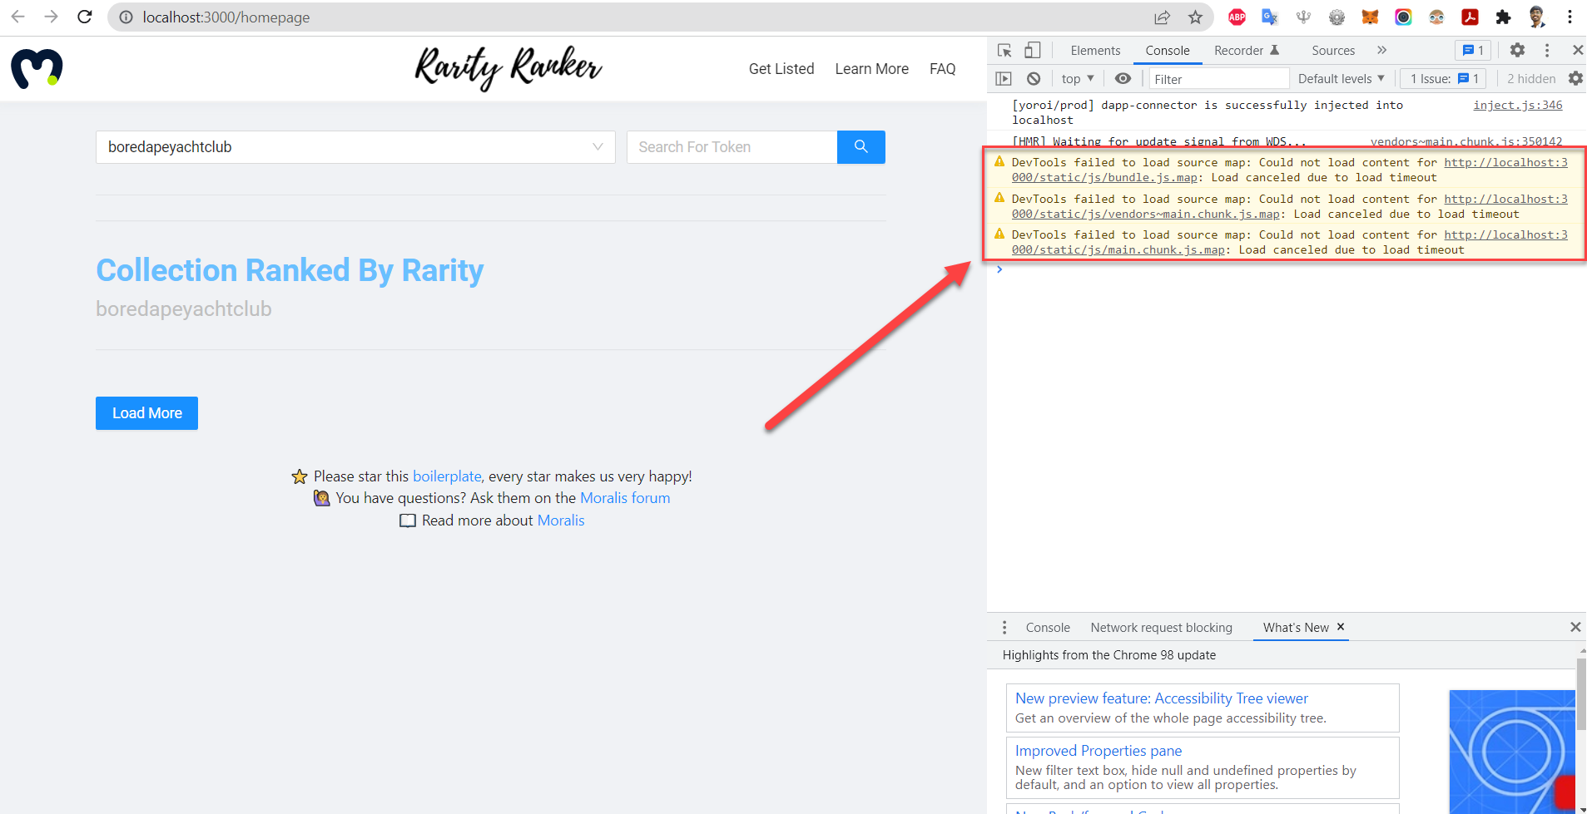Screen dimensions: 1587x814
Task: Open Chrome three-dot menu
Action: coord(1570,17)
